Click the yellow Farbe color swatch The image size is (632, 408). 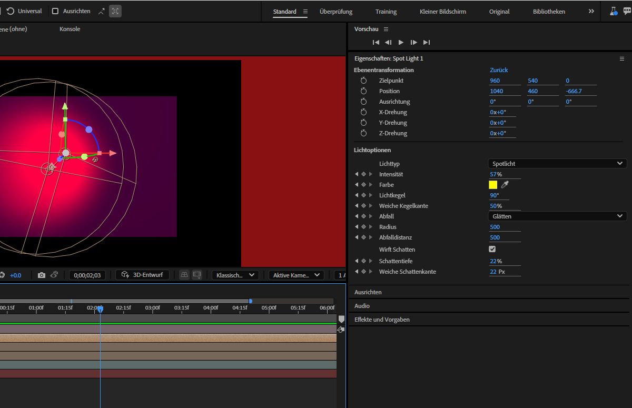[x=493, y=185]
